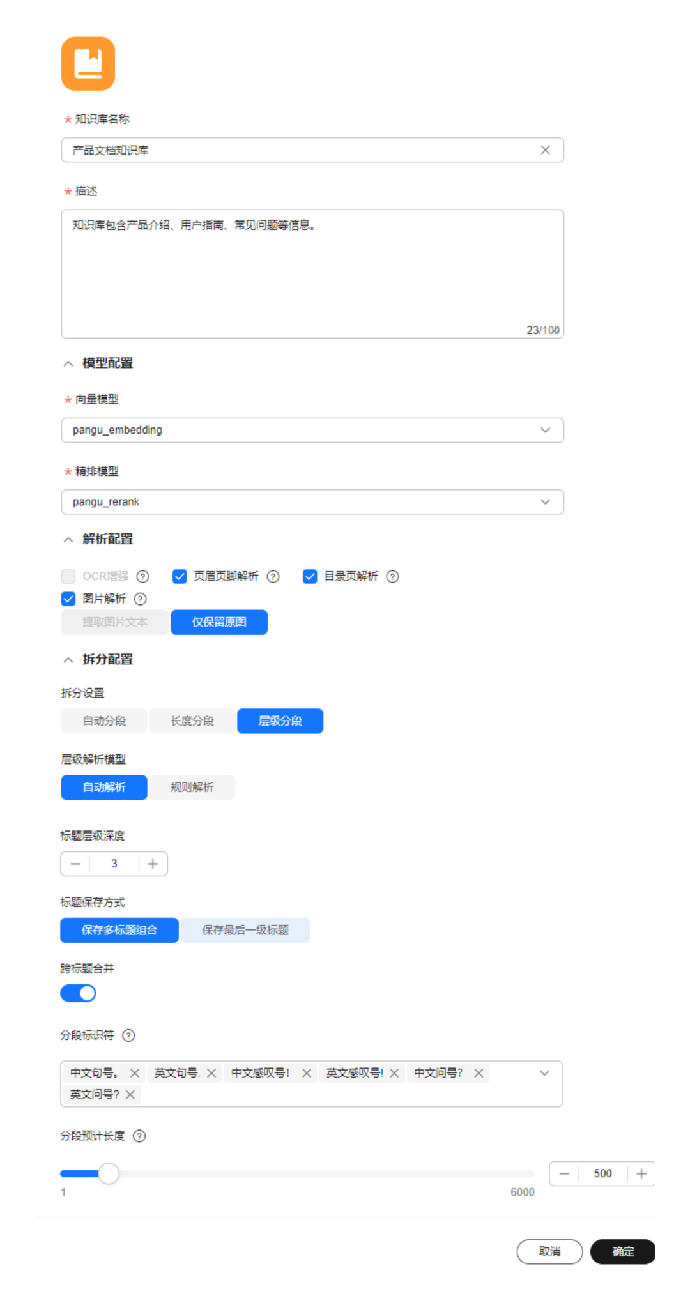This screenshot has width=690, height=1312.
Task: Select the 长度分段 split option
Action: [x=192, y=721]
